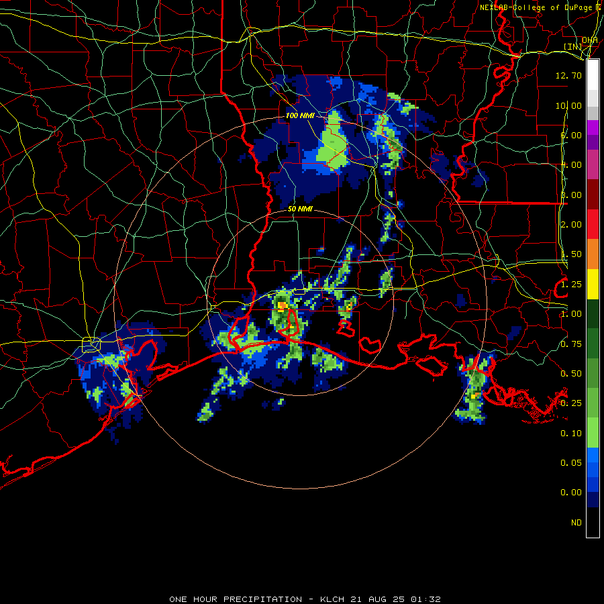The image size is (604, 604).
Task: Select the light blue 0.05 legend swatch
Action: (x=593, y=455)
